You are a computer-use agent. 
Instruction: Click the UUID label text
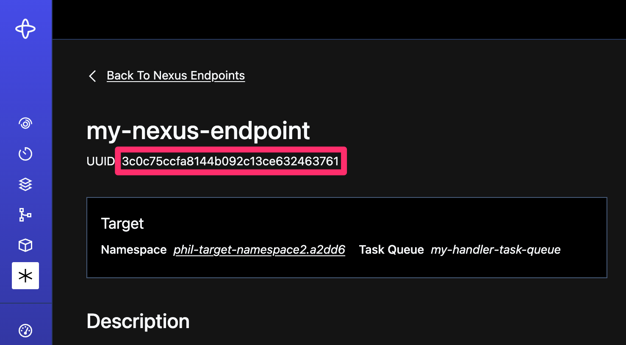click(100, 161)
